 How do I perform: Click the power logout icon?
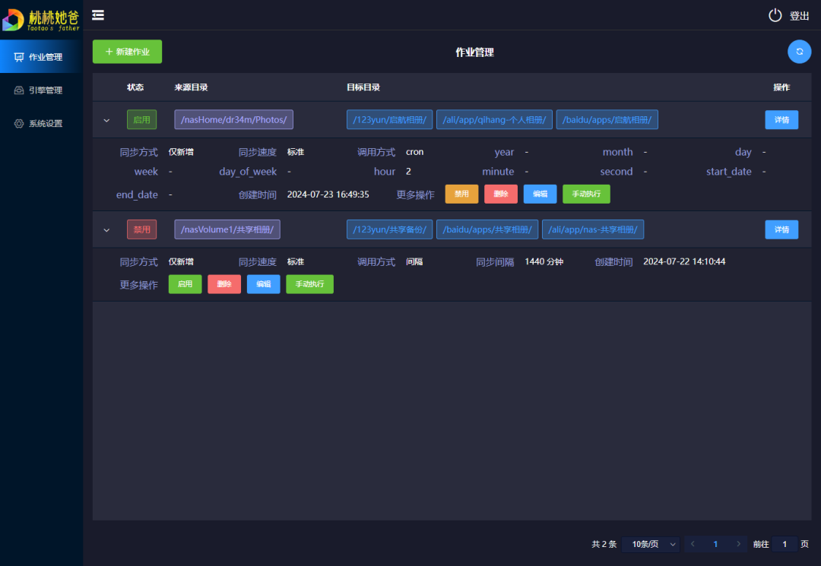click(x=775, y=15)
